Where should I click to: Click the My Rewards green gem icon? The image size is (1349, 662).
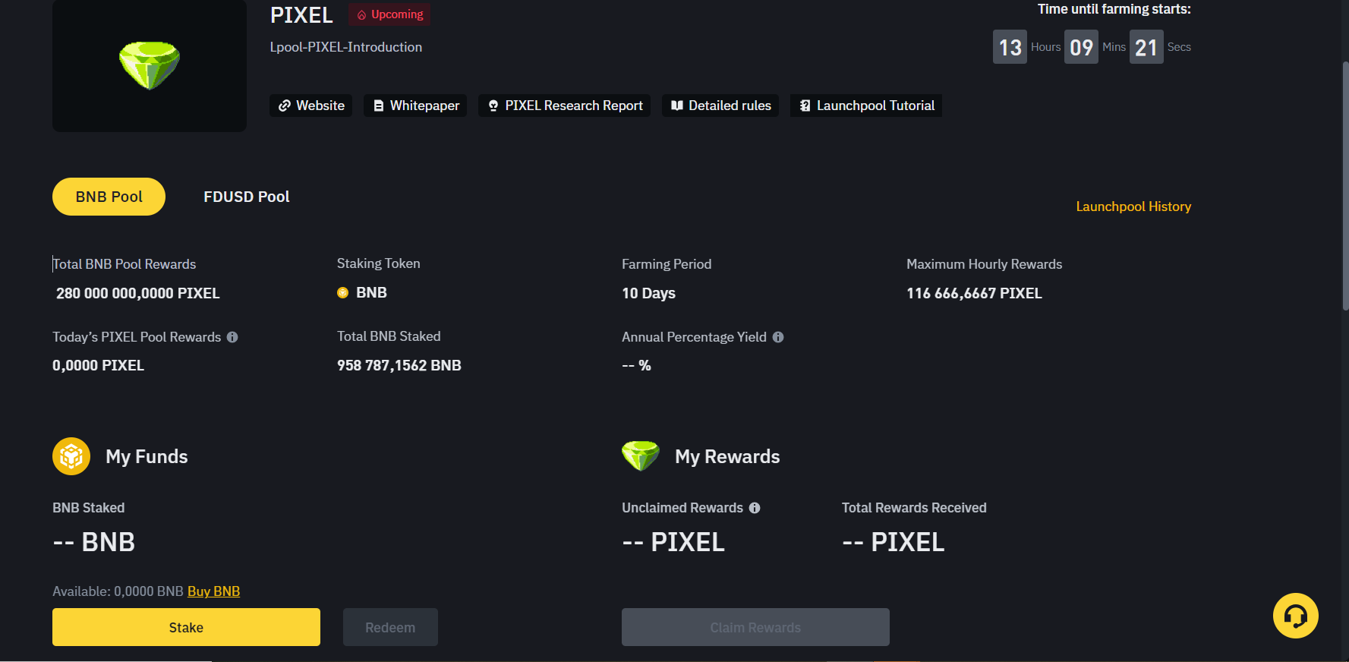pyautogui.click(x=641, y=456)
